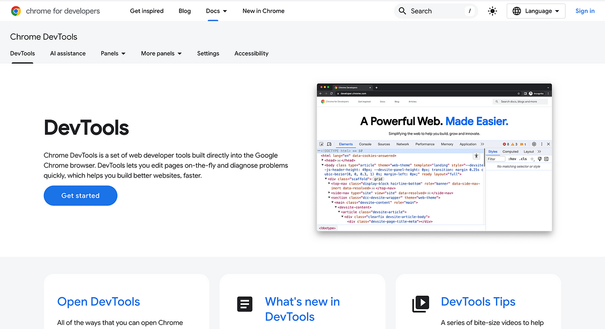This screenshot has height=329, width=605.
Task: Click the Application tab in DevTools screenshot
Action: [468, 144]
